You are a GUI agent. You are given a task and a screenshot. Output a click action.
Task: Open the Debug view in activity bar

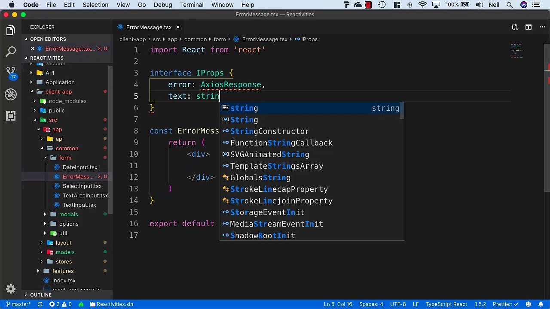(x=11, y=94)
